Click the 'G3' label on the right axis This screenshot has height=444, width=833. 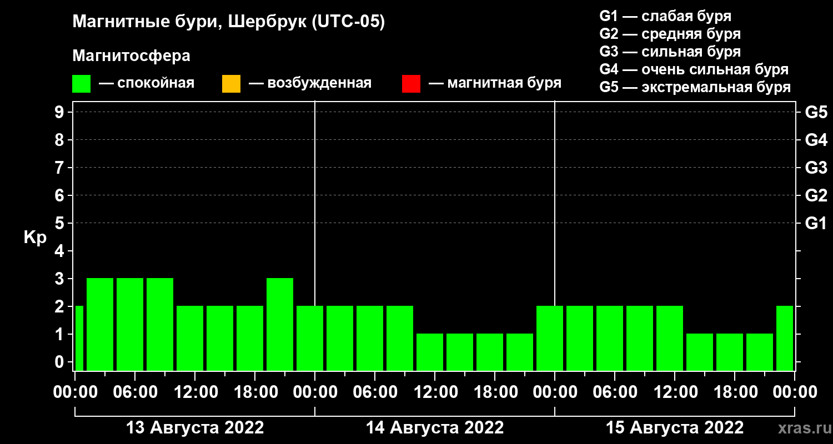click(x=816, y=168)
